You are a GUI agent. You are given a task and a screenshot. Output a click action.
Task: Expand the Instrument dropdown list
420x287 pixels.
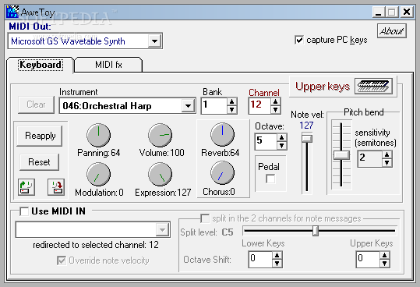188,106
